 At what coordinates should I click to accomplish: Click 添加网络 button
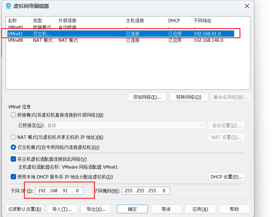tap(147, 97)
